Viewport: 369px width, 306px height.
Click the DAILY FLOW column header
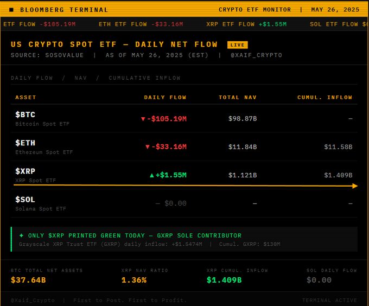click(x=165, y=97)
